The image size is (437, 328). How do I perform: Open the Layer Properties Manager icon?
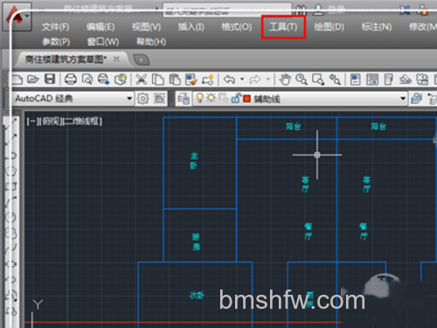point(184,99)
